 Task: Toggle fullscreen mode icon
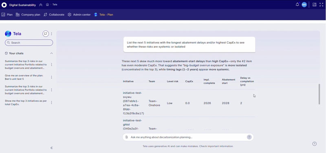tap(322, 4)
